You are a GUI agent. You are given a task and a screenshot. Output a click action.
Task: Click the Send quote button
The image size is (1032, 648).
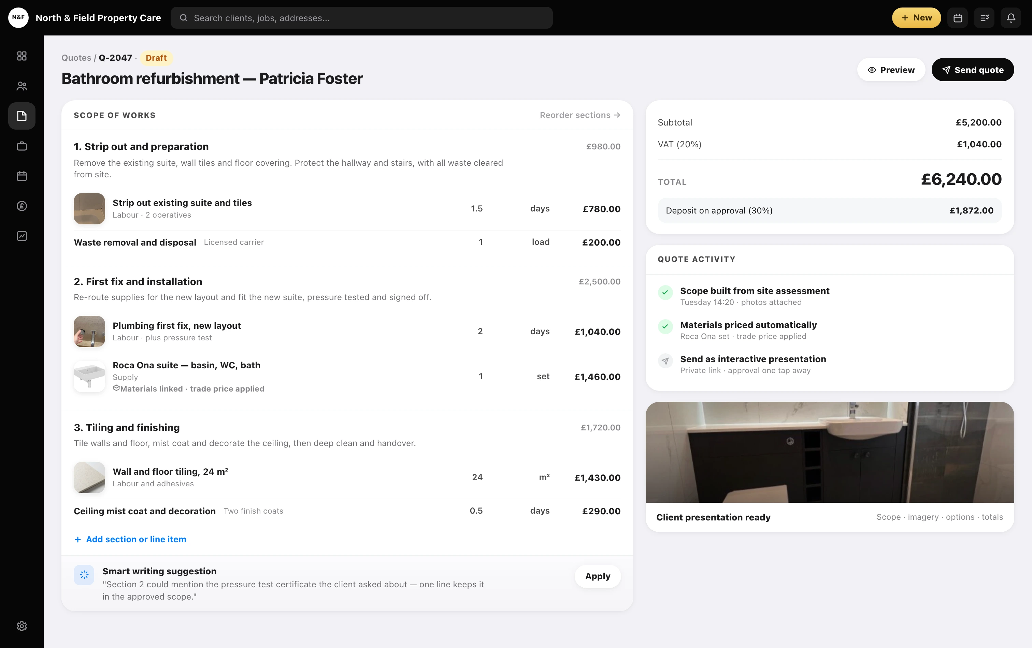[x=972, y=70]
